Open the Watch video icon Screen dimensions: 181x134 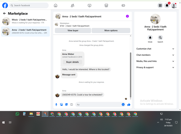tap(89, 5)
